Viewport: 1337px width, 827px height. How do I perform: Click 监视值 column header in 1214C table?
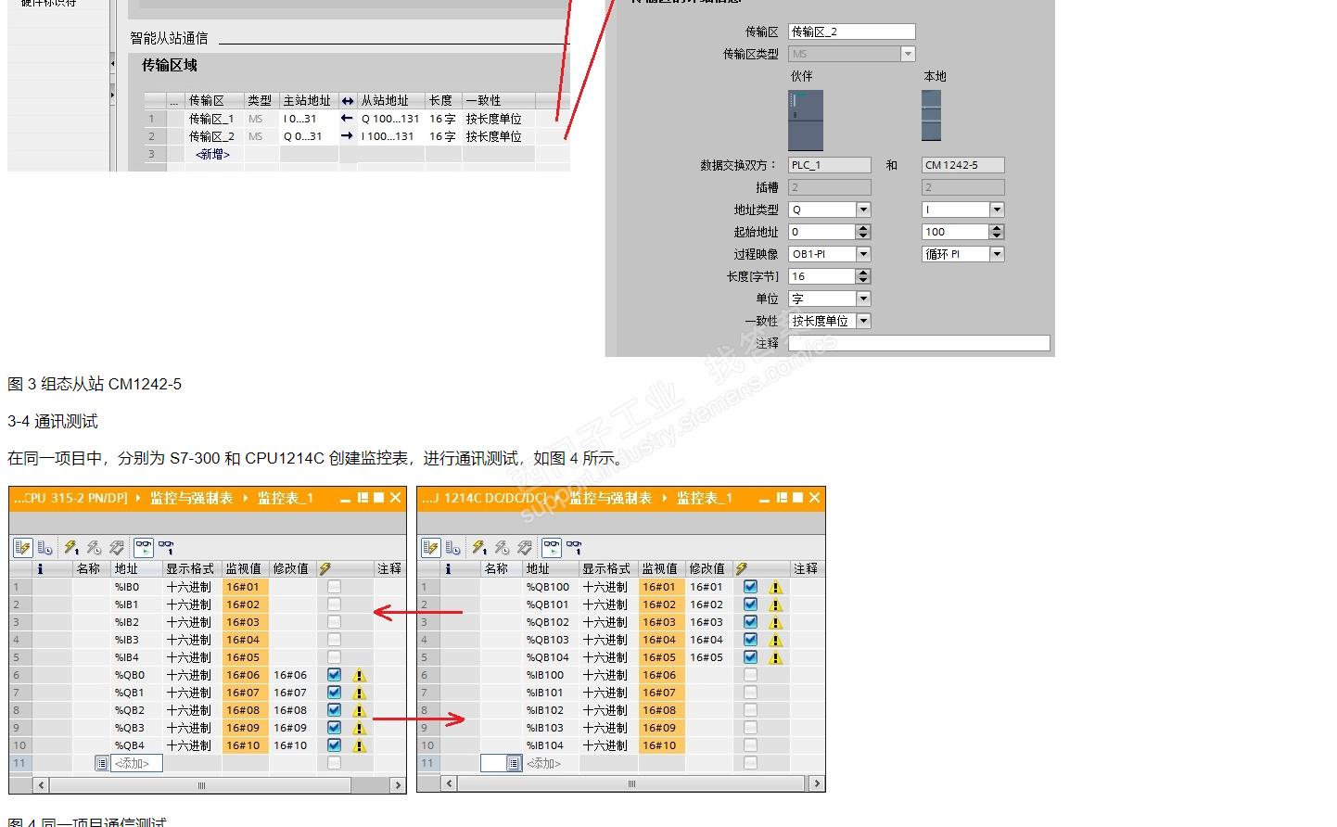660,568
